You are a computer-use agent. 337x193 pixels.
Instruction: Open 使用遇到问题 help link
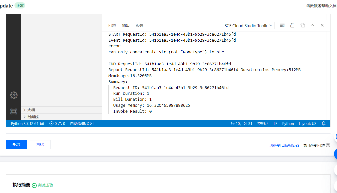(314, 145)
